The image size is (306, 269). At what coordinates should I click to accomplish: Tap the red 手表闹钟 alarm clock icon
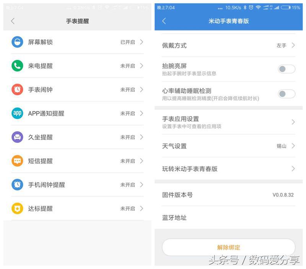[17, 90]
